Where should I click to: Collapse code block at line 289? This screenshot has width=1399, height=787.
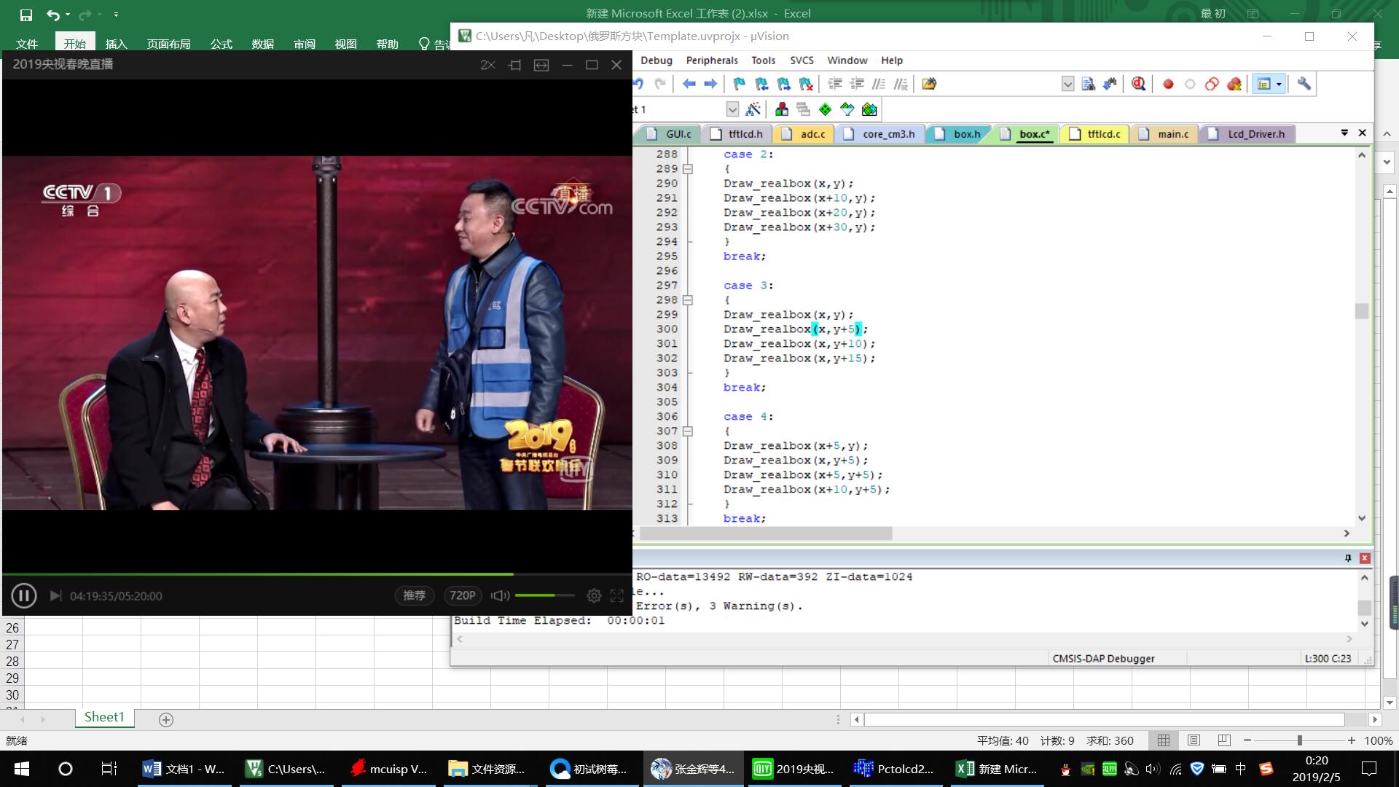point(687,169)
